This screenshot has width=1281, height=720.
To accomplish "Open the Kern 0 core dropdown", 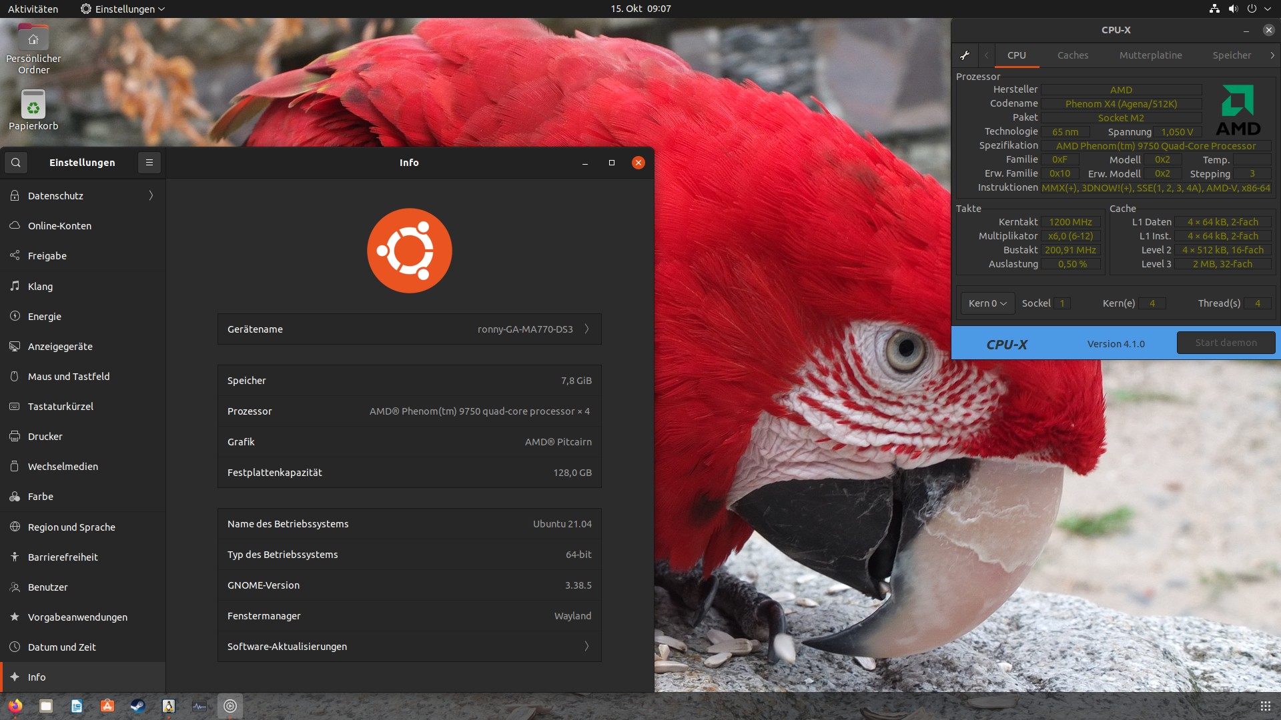I will (x=987, y=303).
